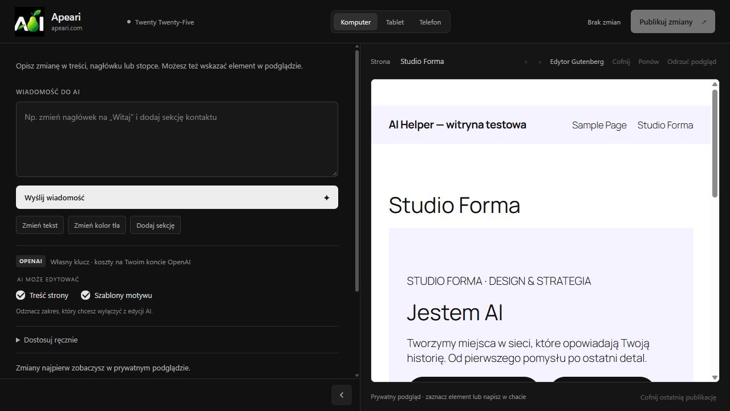Choose the Zmień kolor tła suggestion

pyautogui.click(x=97, y=225)
